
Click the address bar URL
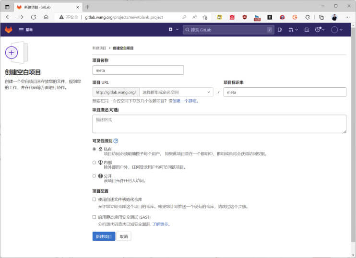point(124,17)
